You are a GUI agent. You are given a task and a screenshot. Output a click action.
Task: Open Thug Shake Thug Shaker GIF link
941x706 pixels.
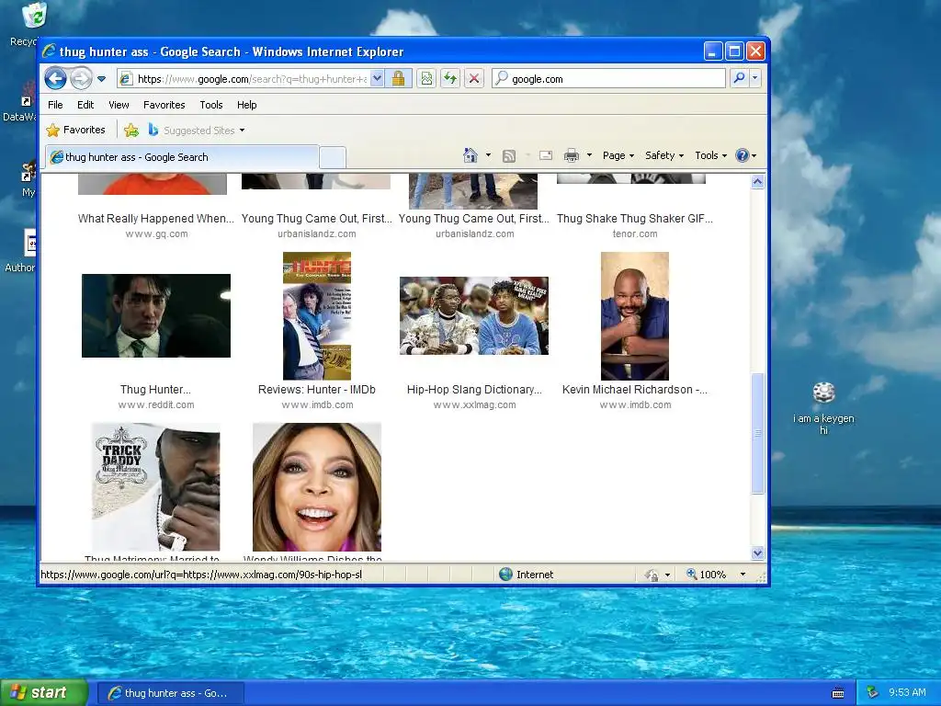coord(635,219)
